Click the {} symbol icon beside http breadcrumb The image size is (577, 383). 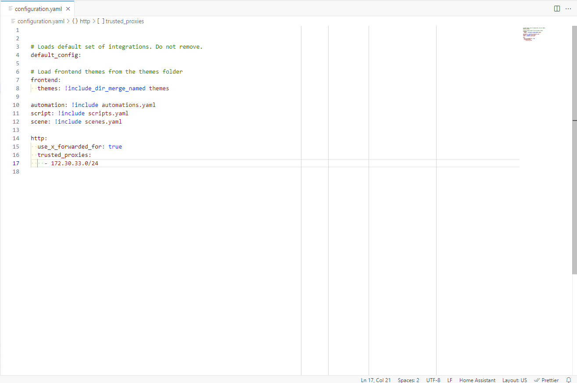75,21
